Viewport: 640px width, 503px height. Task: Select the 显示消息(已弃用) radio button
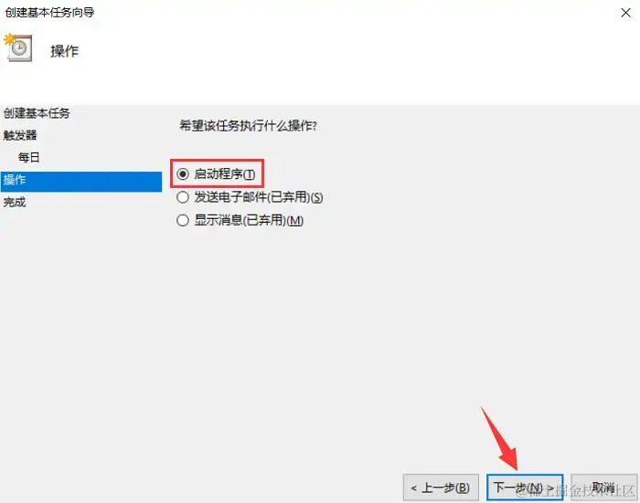(183, 221)
